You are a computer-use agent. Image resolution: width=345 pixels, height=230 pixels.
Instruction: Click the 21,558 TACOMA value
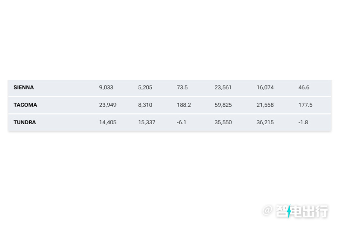click(265, 105)
